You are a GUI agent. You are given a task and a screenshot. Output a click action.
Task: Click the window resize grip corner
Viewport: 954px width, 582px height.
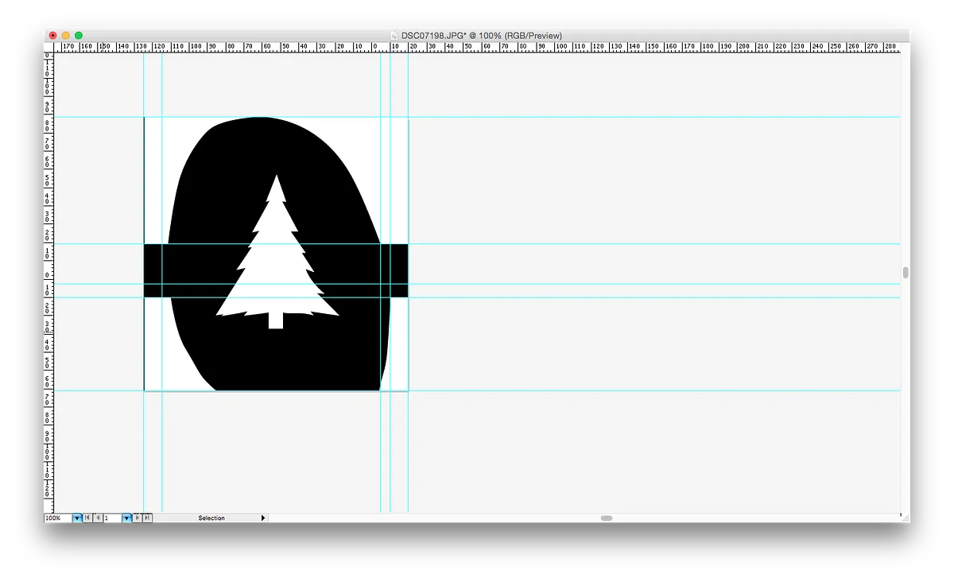coord(905,518)
